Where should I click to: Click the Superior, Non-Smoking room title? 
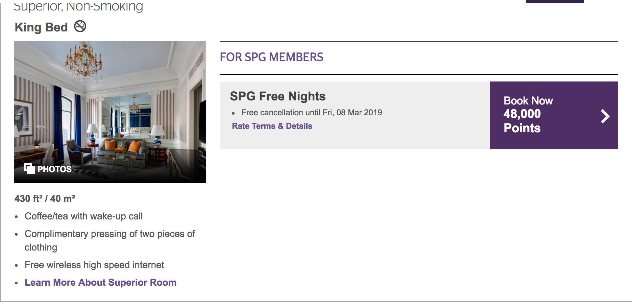78,6
